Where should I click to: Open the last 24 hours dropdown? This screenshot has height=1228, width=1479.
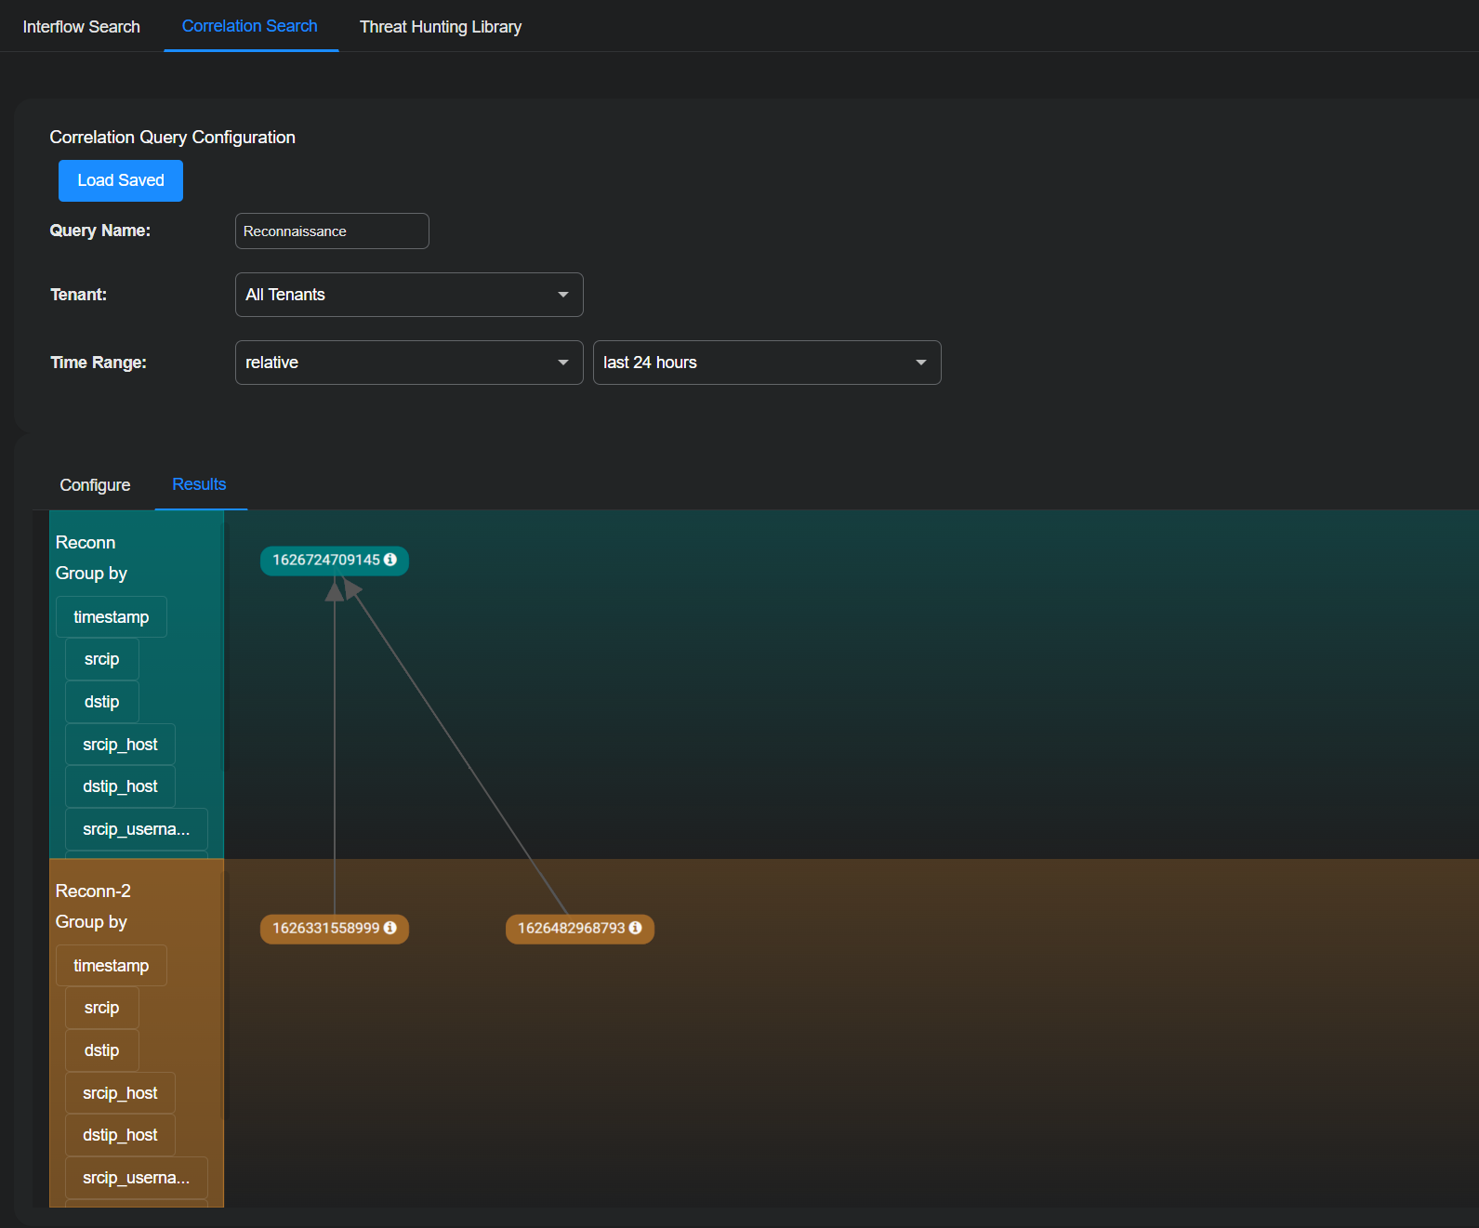766,363
